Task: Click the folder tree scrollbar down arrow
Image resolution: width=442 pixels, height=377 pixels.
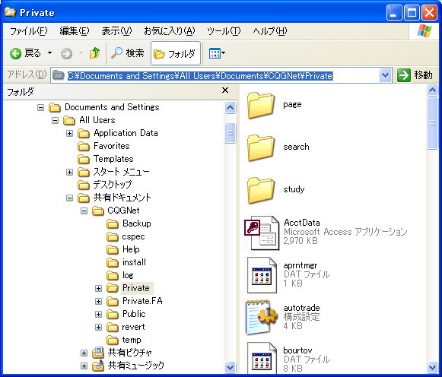Action: [231, 366]
